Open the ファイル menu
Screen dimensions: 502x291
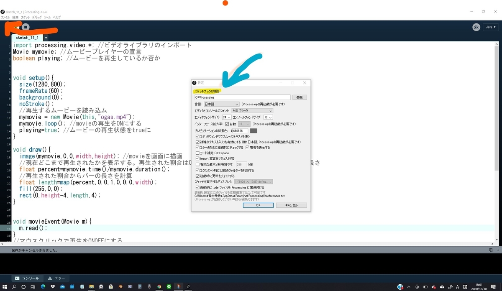point(5,17)
